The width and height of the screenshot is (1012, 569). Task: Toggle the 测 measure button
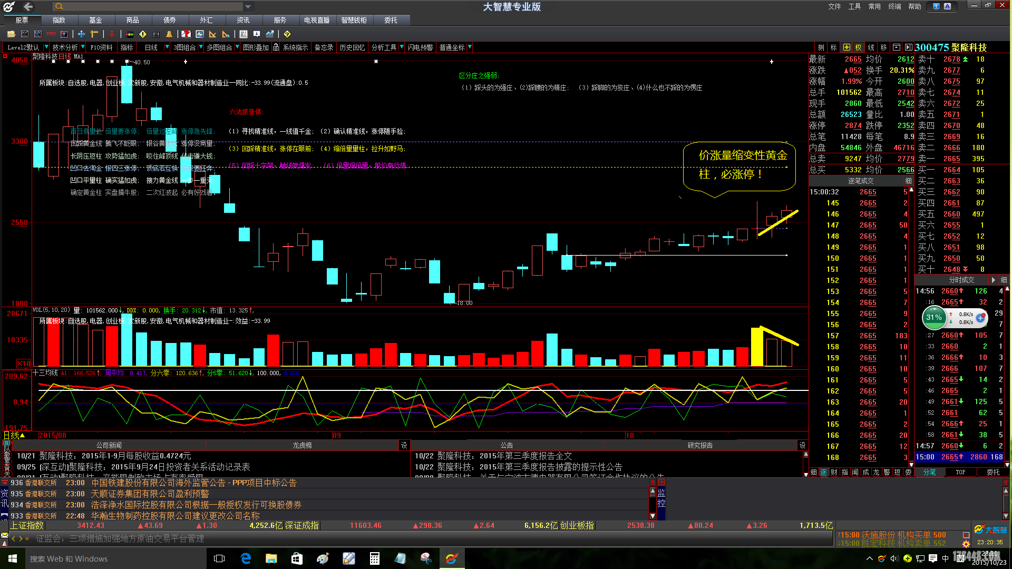pyautogui.click(x=821, y=47)
